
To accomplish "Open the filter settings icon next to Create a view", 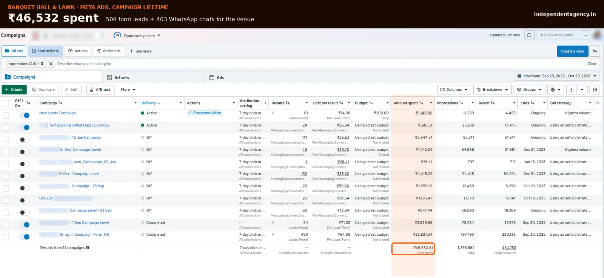I will pos(595,51).
